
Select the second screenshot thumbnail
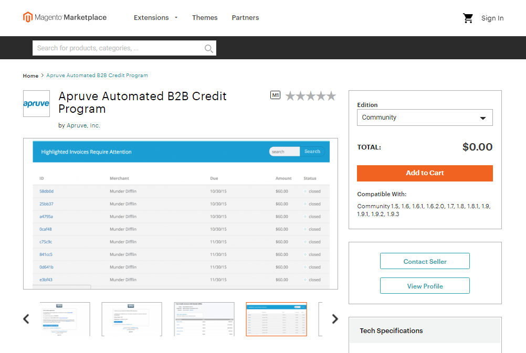(x=132, y=319)
